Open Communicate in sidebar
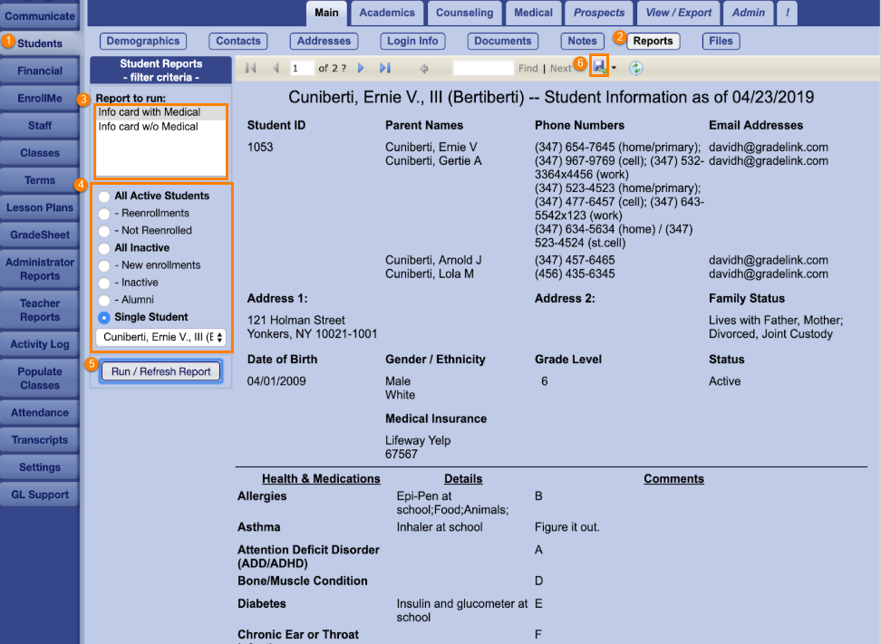 (40, 15)
